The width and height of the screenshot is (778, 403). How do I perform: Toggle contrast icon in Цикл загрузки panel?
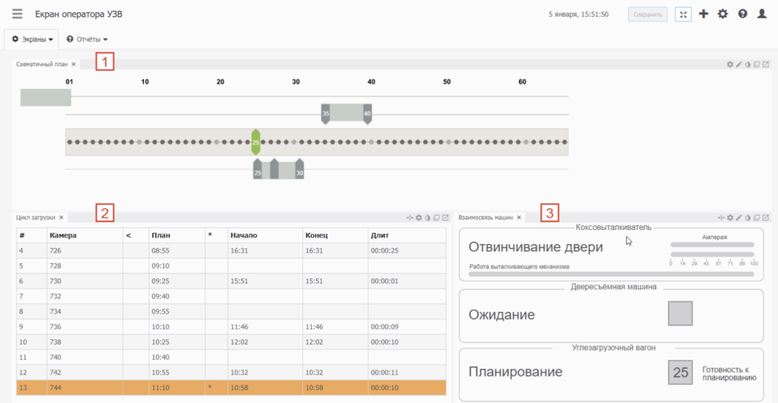(427, 218)
